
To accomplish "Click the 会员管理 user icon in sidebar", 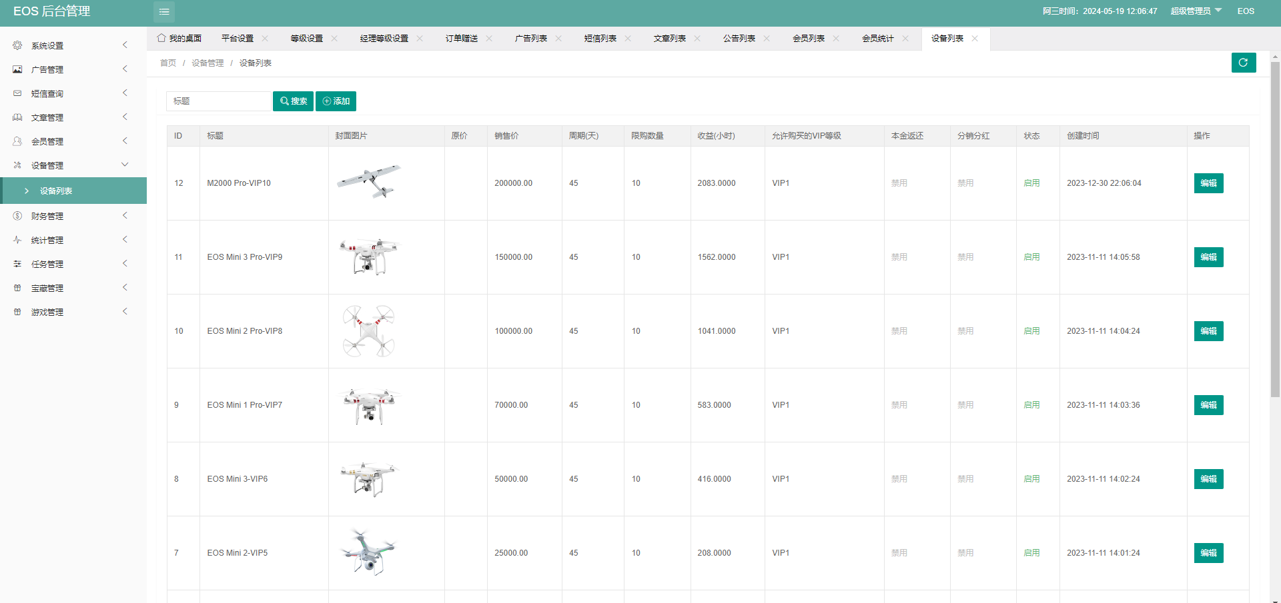I will [17, 141].
